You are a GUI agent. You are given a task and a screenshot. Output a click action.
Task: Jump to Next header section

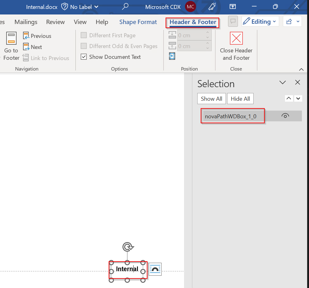point(32,47)
